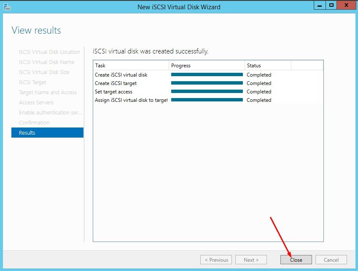The width and height of the screenshot is (358, 271).
Task: Click Completed status for Assign iSCSI virtual disk
Action: click(x=259, y=100)
